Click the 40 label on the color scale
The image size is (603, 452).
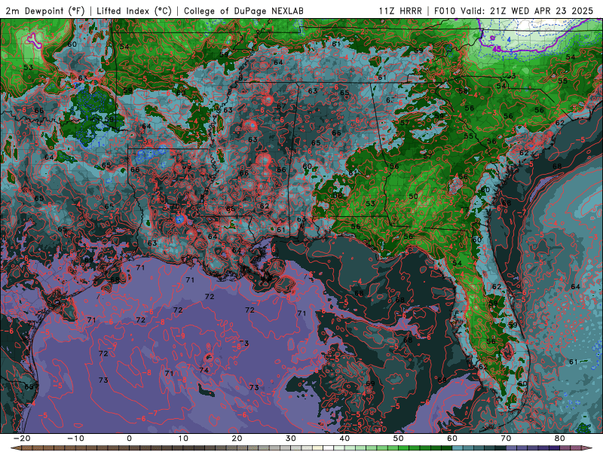(344, 438)
